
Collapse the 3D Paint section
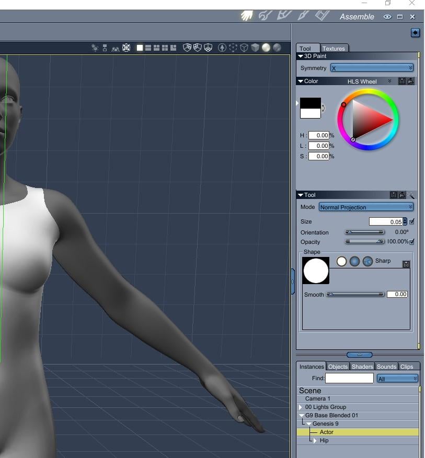click(301, 56)
